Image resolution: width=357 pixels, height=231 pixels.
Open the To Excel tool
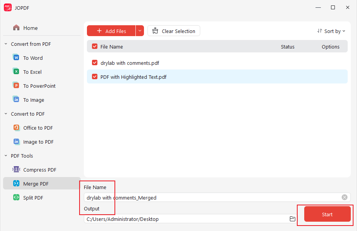pyautogui.click(x=16, y=71)
